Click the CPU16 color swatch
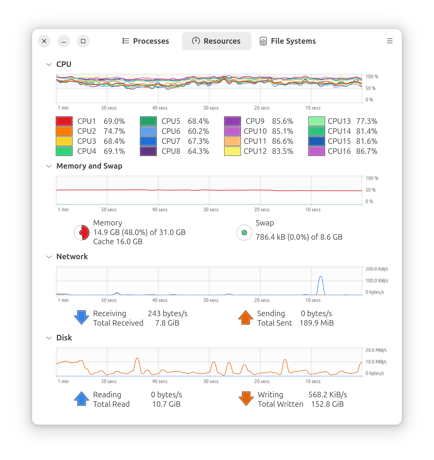 317,151
